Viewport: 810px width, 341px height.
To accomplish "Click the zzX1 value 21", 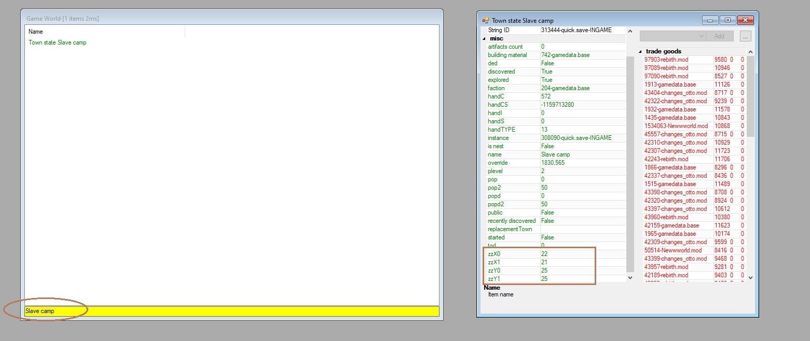I will [x=544, y=262].
